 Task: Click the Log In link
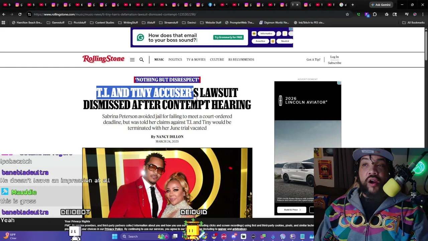(334, 57)
